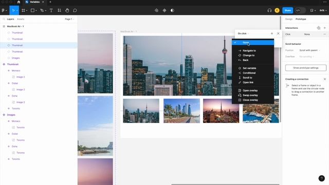Close the On click interaction panel

point(278,33)
